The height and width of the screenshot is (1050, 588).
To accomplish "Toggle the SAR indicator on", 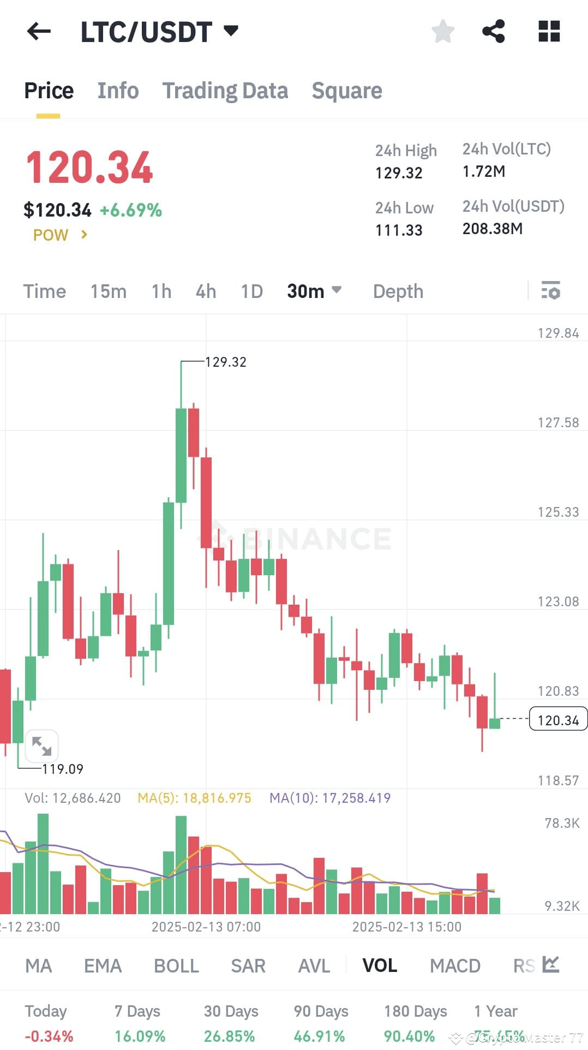I will point(248,965).
